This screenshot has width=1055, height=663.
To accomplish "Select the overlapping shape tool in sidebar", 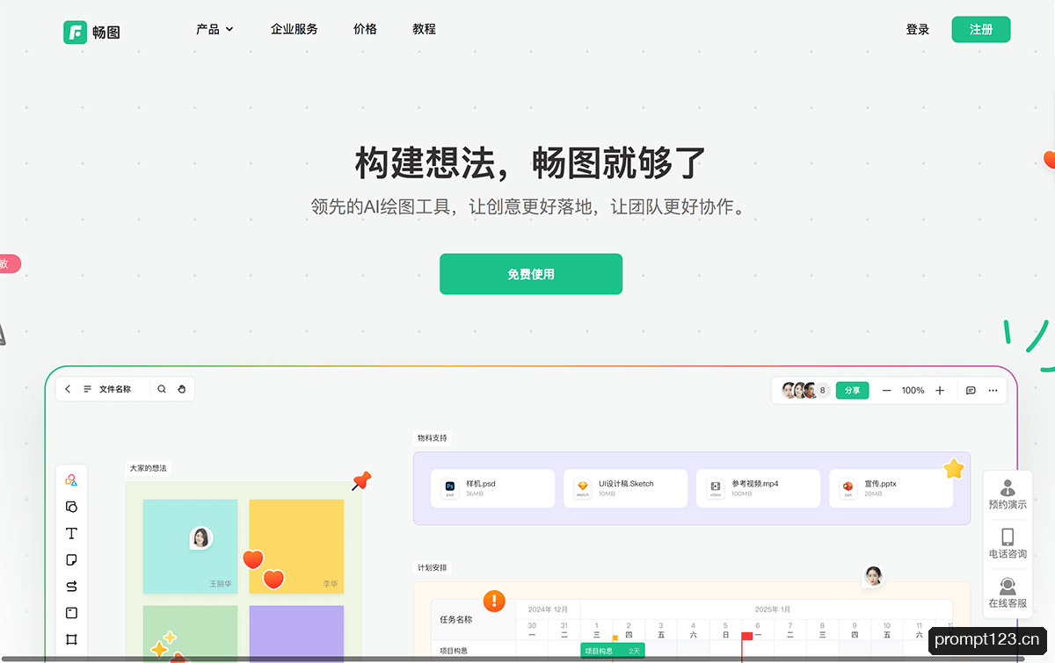I will pyautogui.click(x=71, y=507).
